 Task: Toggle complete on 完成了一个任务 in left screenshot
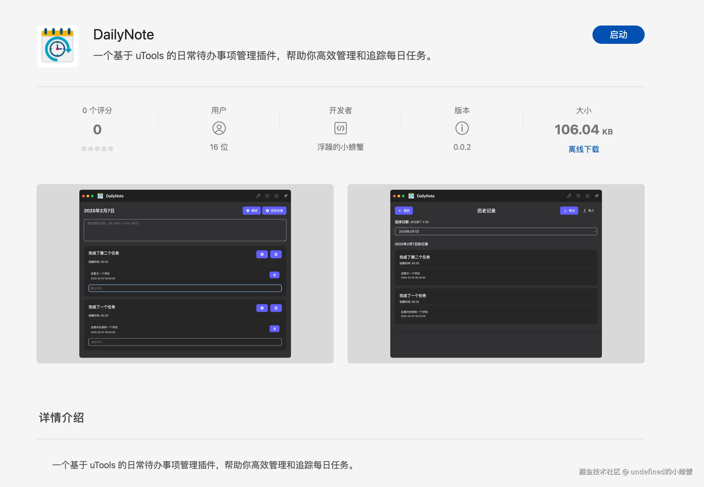262,308
